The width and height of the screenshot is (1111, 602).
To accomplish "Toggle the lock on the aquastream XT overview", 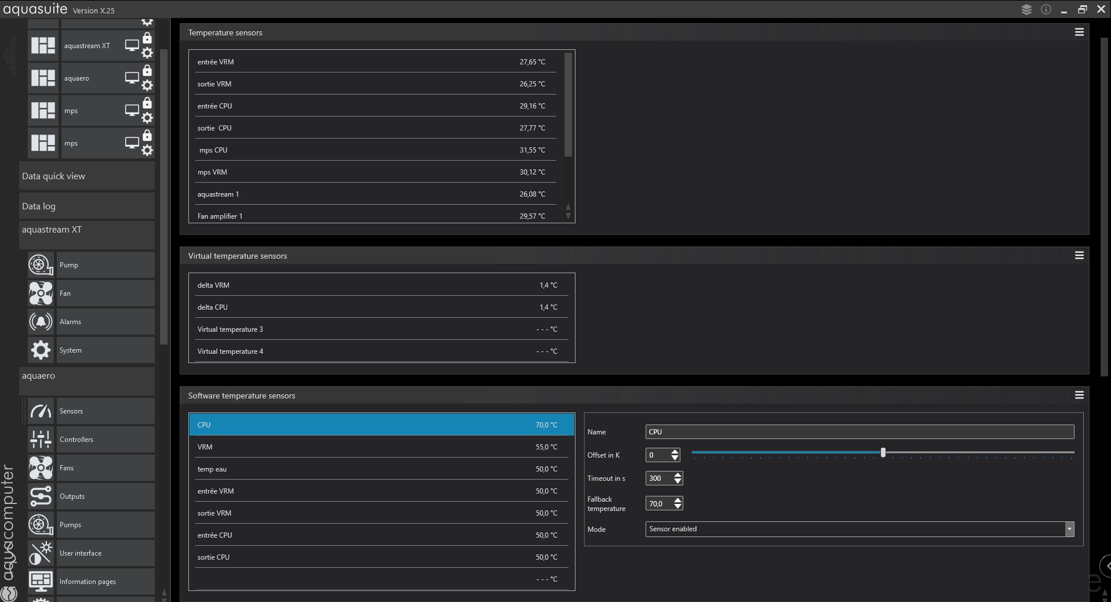I will click(147, 38).
